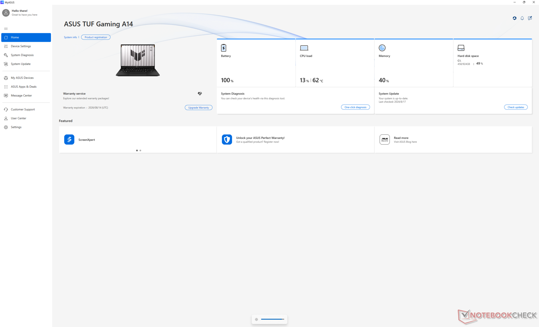
Task: Click the ASUS Blog icon
Action: [x=384, y=140]
